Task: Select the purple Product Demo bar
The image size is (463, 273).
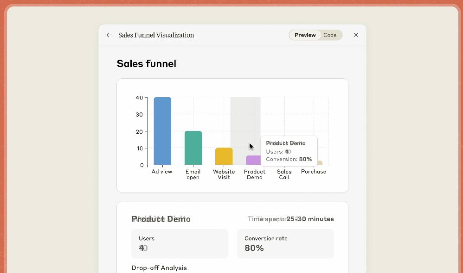Action: point(252,161)
